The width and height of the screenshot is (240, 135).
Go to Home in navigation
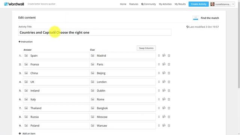coord(123,4)
